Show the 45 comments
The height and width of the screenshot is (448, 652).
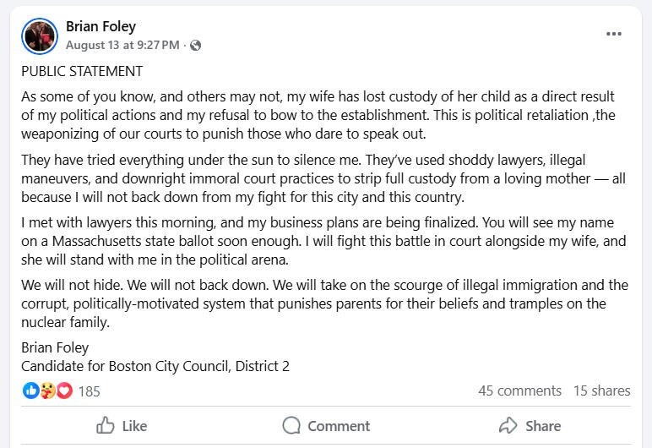tap(519, 391)
